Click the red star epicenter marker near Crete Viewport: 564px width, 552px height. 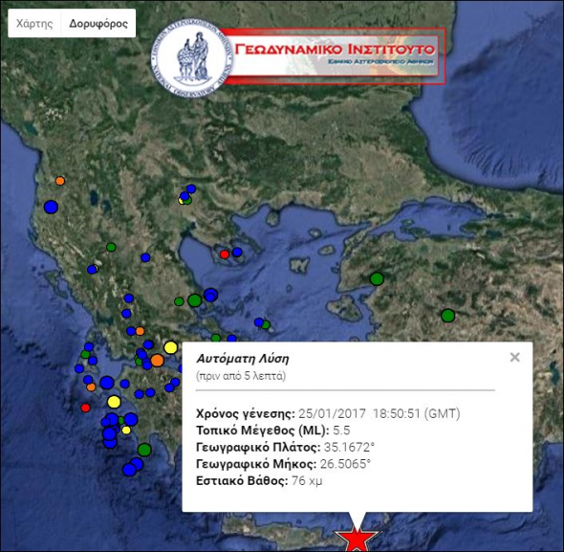tap(357, 540)
